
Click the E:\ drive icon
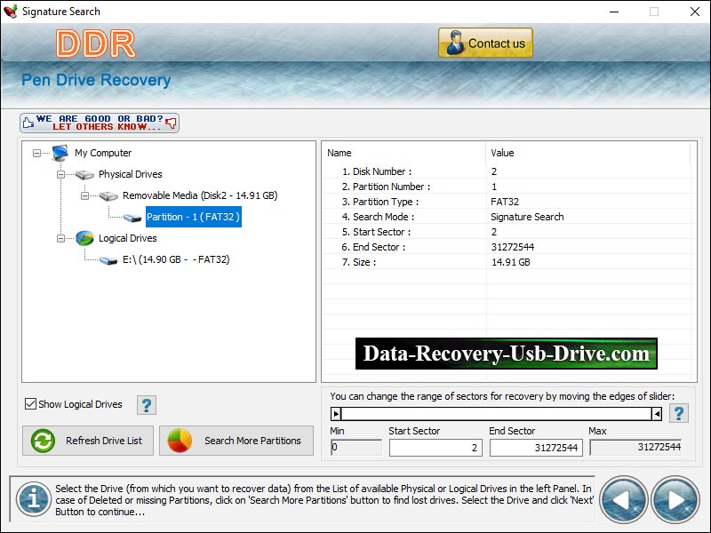pyautogui.click(x=108, y=260)
